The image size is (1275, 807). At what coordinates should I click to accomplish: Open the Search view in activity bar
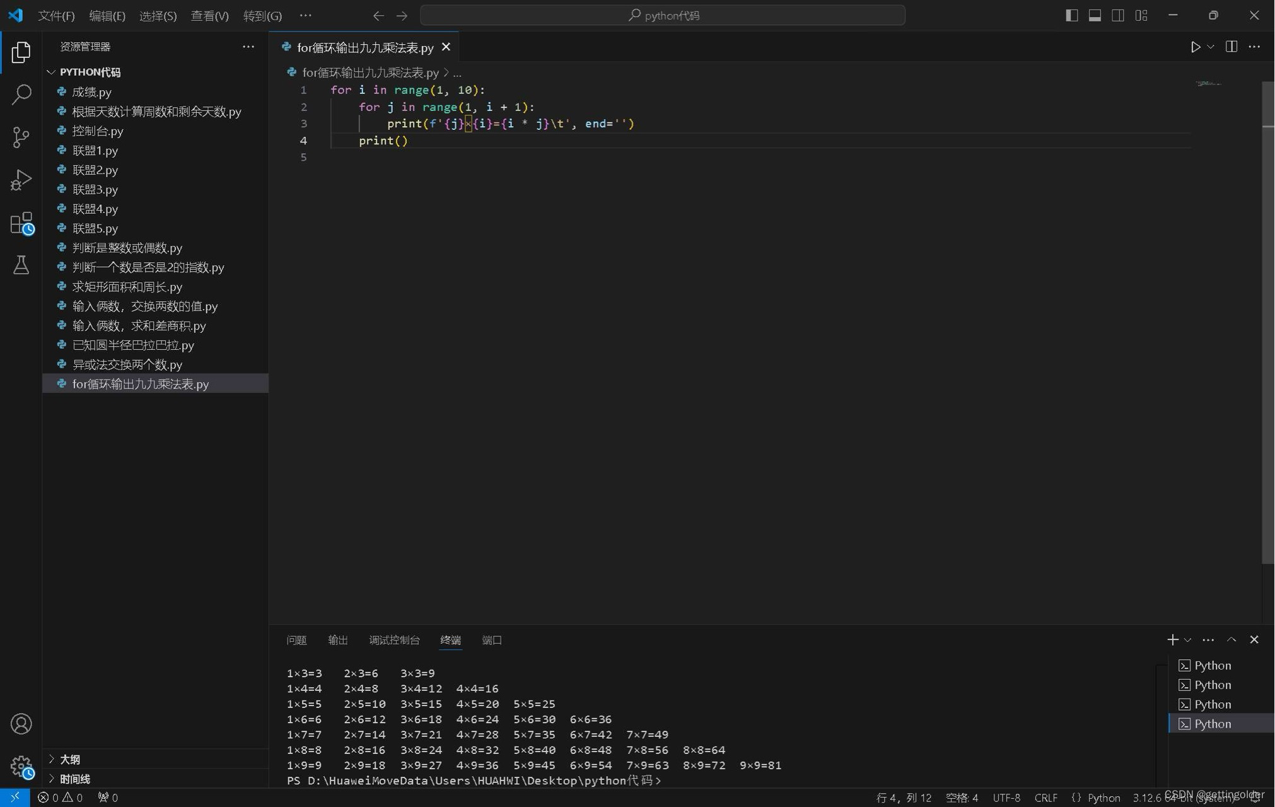[x=21, y=95]
